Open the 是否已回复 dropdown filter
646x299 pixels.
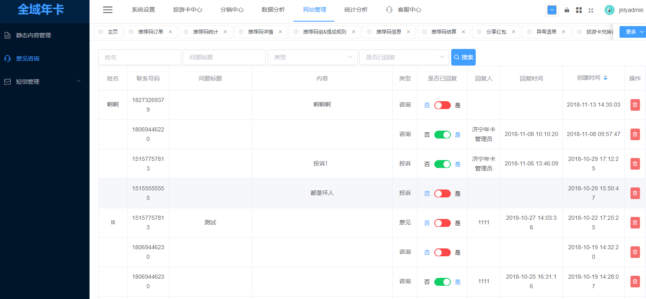point(404,57)
